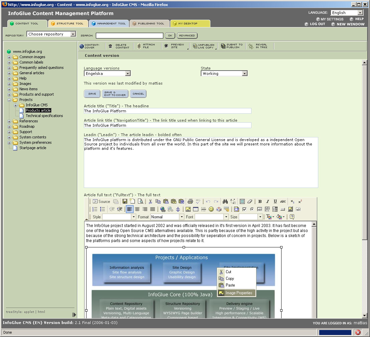The width and height of the screenshot is (370, 337).
Task: Click the insert checkbox form-field icon
Action: (x=244, y=209)
